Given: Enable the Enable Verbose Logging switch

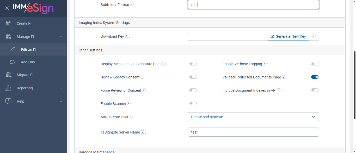Looking at the screenshot, I should point(315,64).
